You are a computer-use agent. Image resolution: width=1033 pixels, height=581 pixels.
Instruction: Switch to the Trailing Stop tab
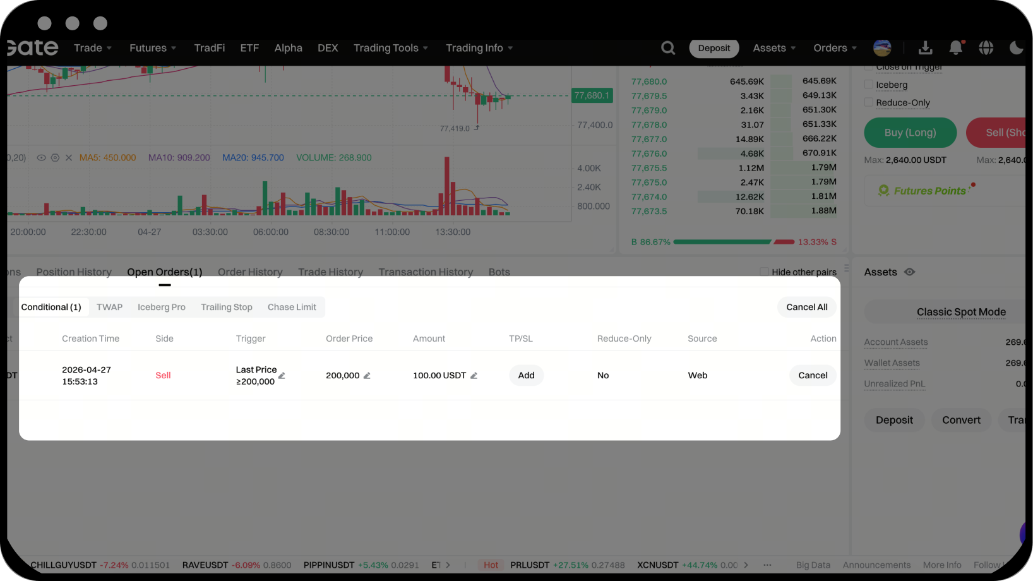click(226, 307)
